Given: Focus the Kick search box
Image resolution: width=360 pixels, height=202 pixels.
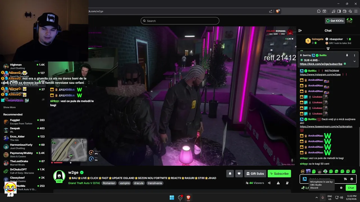Looking at the screenshot, I should coord(180,21).
